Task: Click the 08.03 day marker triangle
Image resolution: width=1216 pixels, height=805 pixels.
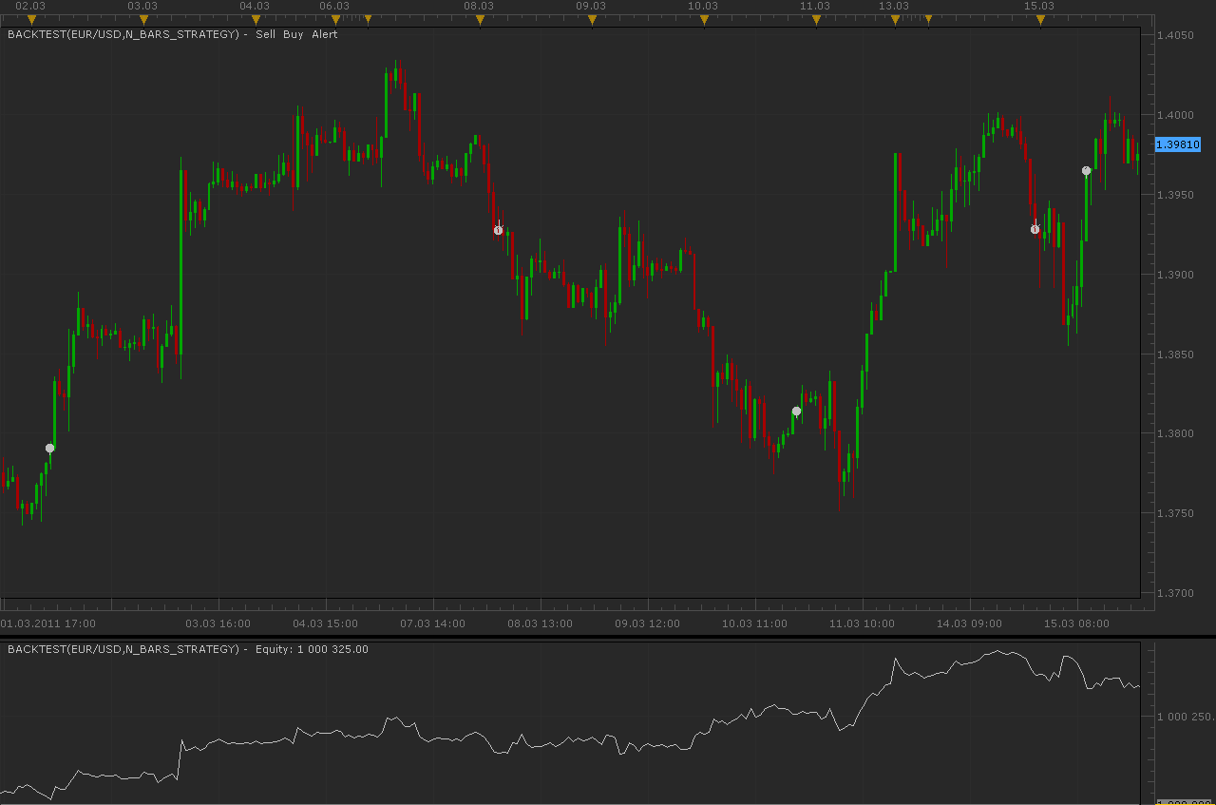Action: 480,19
